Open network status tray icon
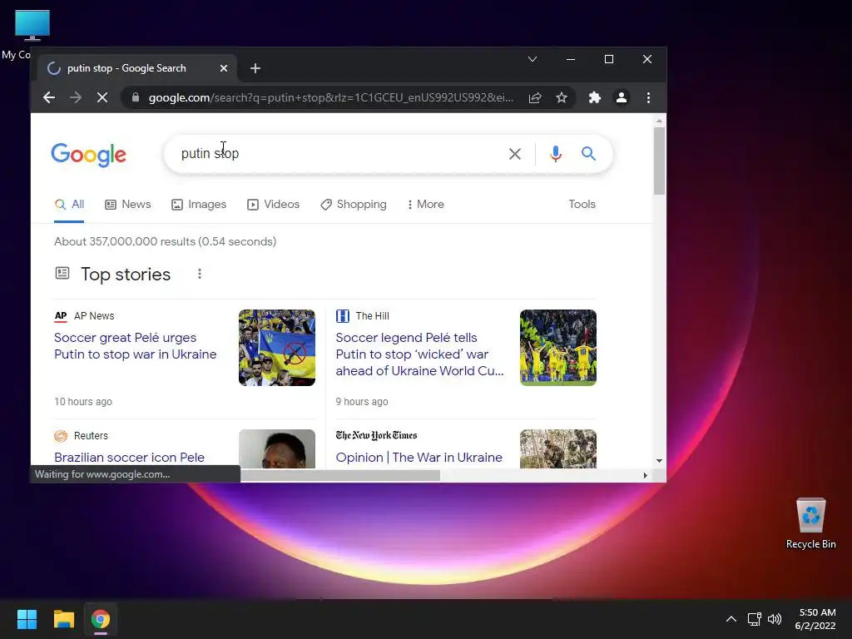Screen dimensions: 852x639 tap(754, 619)
